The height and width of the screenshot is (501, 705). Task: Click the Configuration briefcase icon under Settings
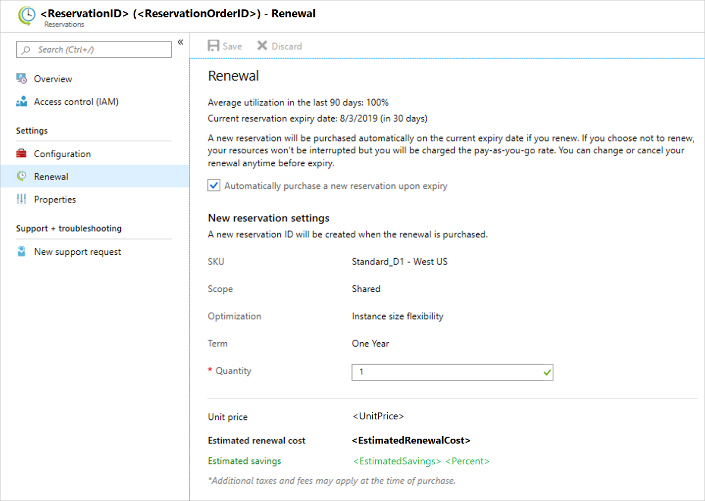(22, 153)
